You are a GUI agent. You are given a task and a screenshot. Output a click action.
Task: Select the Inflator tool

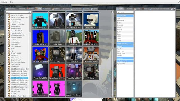coord(125,56)
